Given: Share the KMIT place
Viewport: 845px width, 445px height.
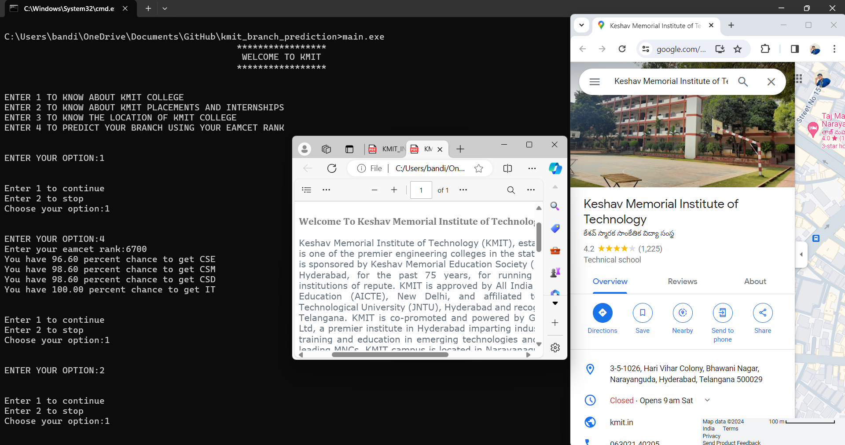Looking at the screenshot, I should tap(763, 318).
